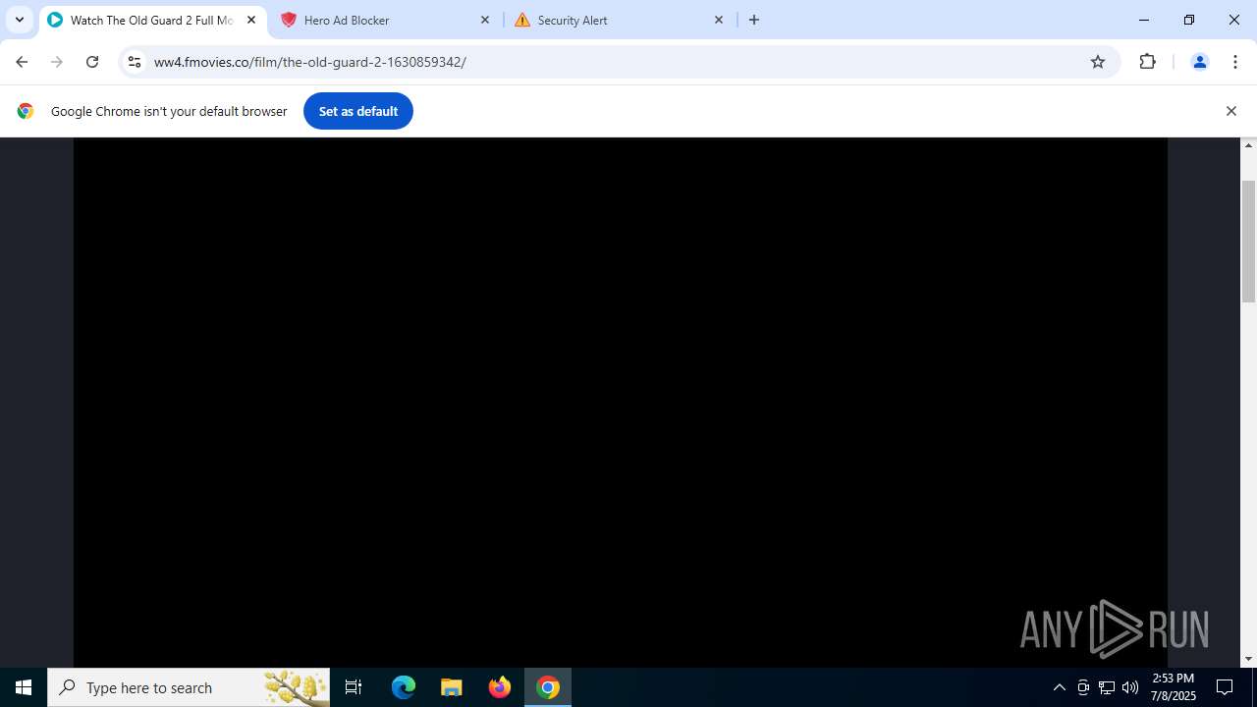Click the Google Chrome logo in infobar

coord(26,111)
